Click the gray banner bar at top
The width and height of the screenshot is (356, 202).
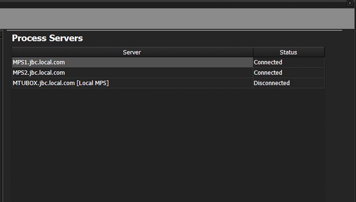[177, 18]
